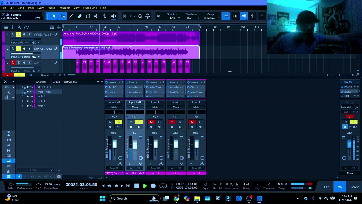Viewport: 362px width, 204px height.
Task: Click Auto: Off on channel vclz 3
Action: click(x=155, y=168)
